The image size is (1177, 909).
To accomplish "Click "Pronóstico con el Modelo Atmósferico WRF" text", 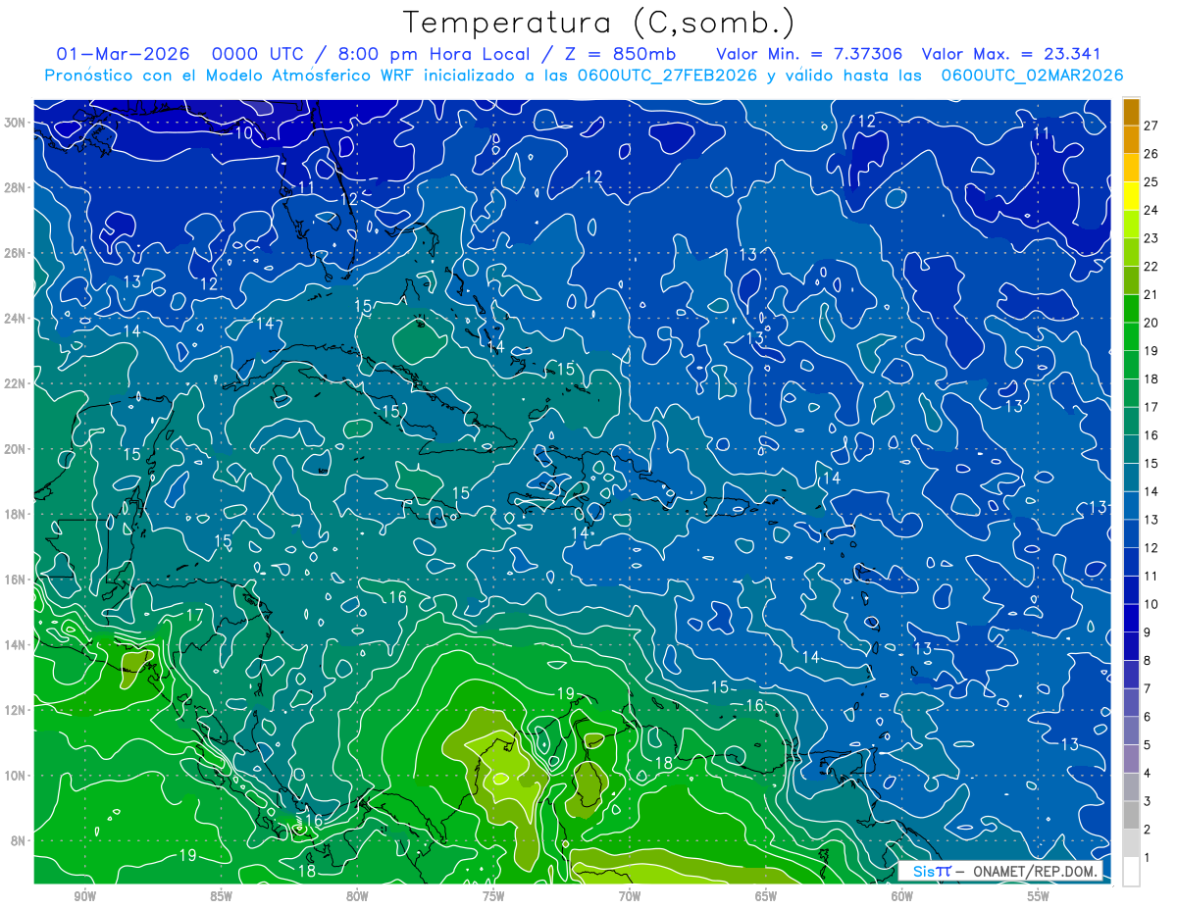I will pos(230,76).
